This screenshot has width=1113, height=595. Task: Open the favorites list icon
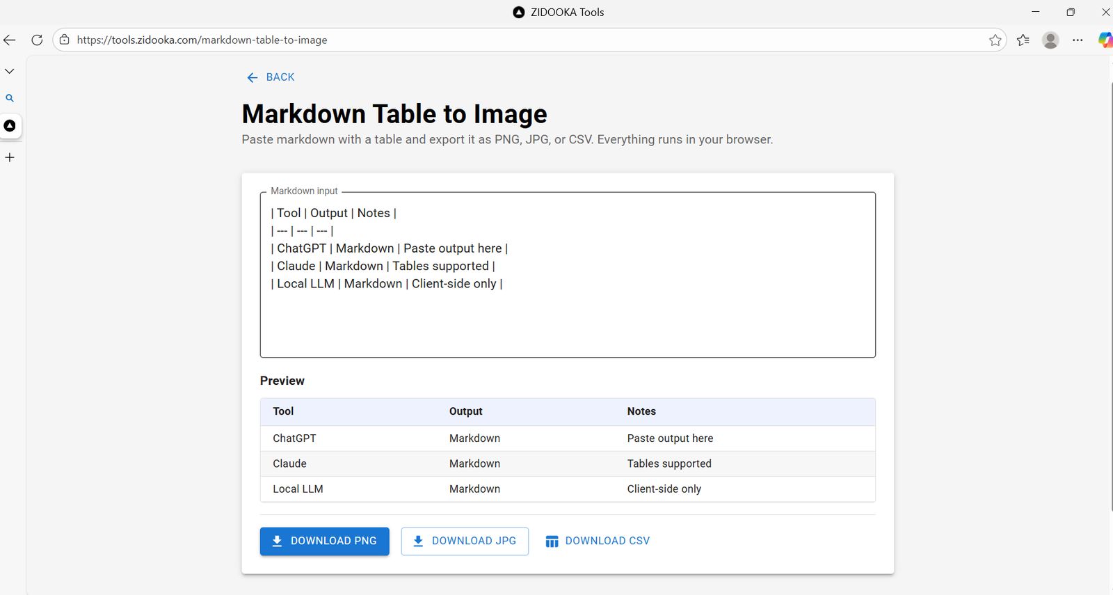[1023, 40]
